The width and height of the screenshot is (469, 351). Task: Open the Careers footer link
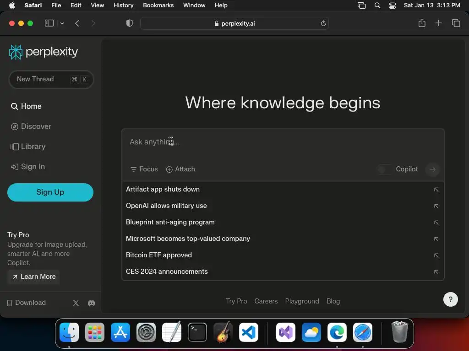[266, 301]
